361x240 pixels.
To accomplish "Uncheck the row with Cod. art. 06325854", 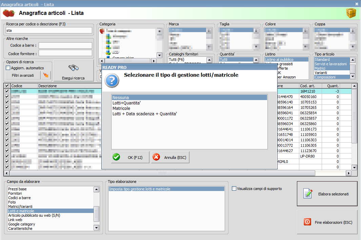I will coord(7,113).
